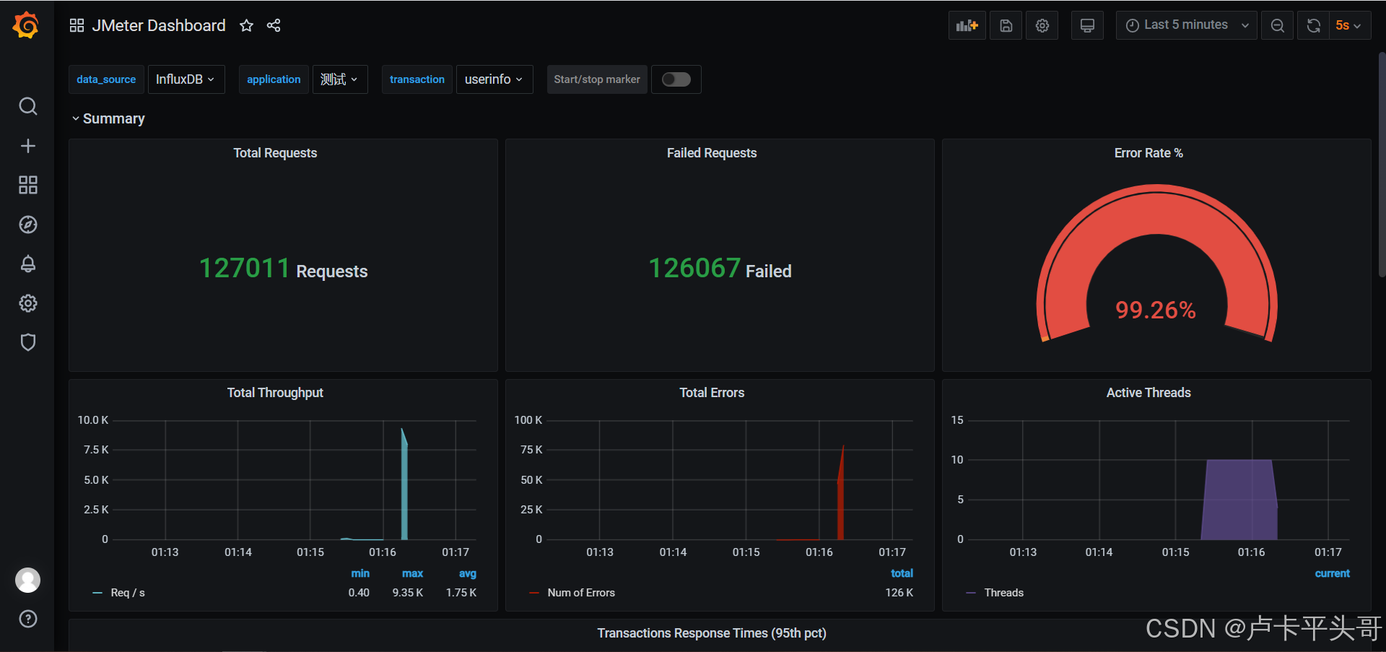
Task: Toggle the Req / s series in legend
Action: coord(128,593)
